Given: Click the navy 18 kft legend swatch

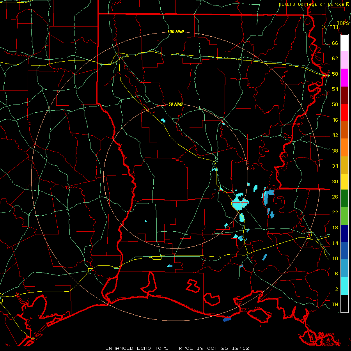Looking at the screenshot, I should coord(344,234).
